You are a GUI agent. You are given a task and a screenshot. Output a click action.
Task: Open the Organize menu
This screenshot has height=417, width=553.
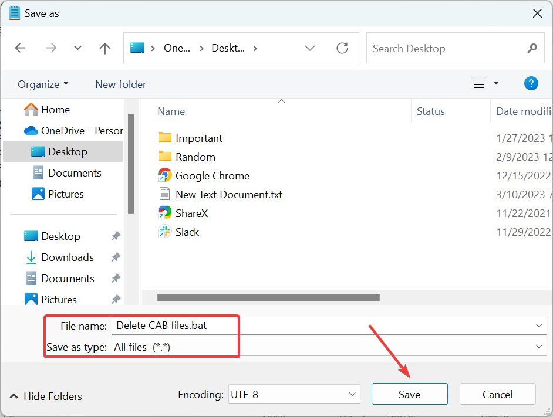(43, 84)
